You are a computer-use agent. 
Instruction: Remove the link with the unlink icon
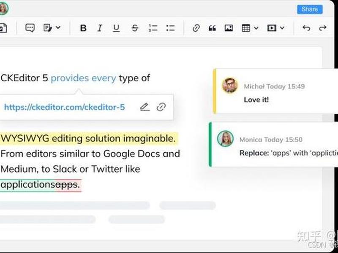[x=161, y=107]
